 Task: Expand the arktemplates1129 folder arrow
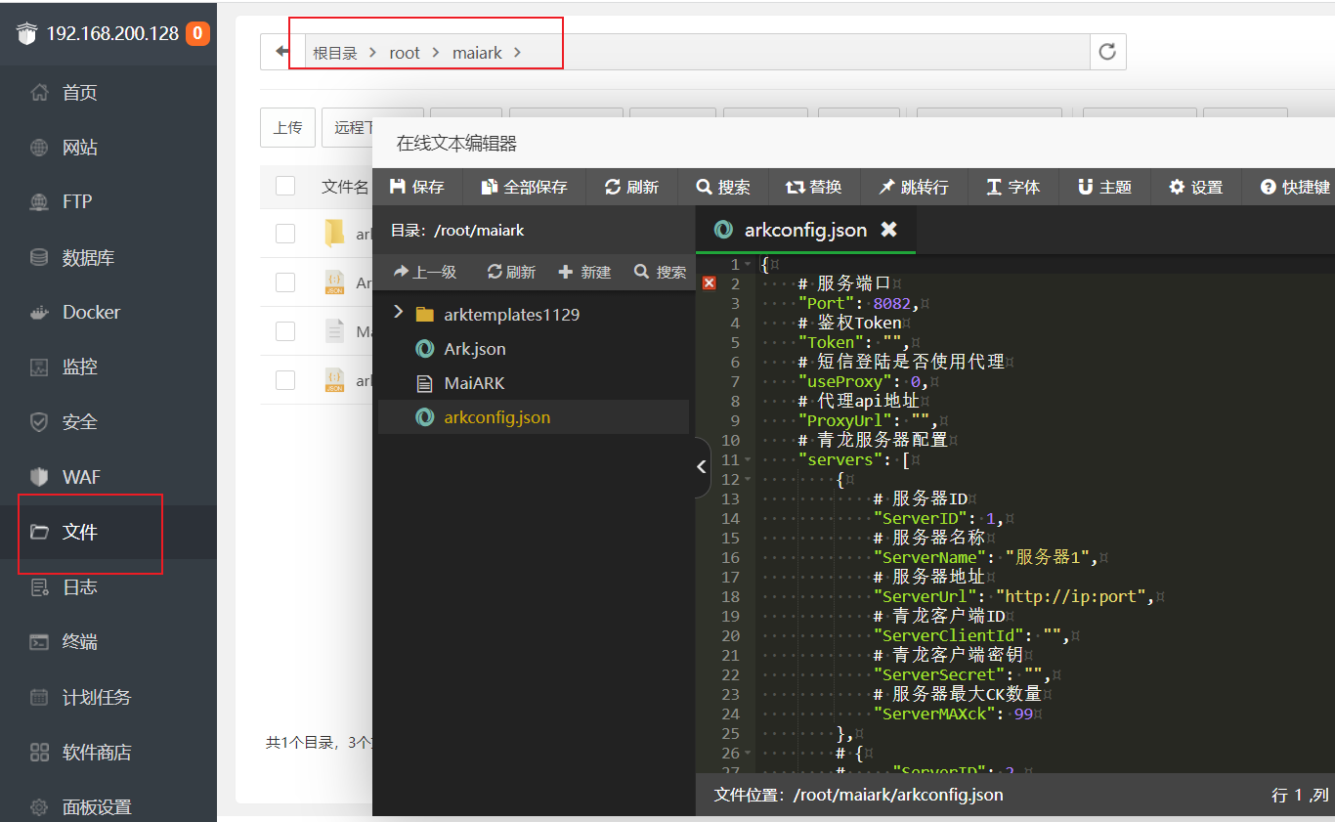(x=398, y=314)
